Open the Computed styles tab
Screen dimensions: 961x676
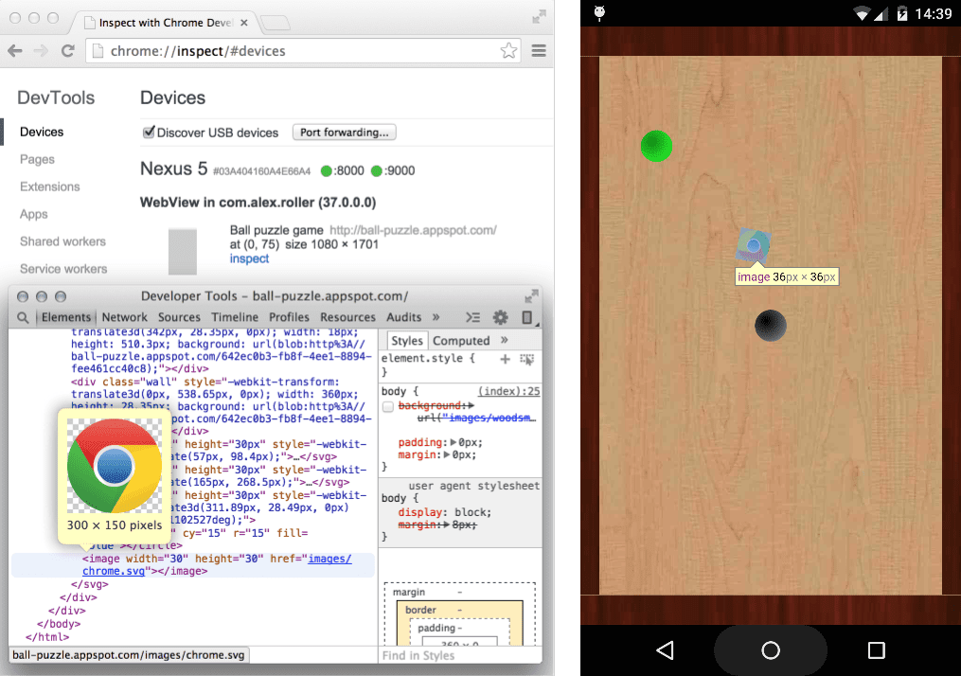(461, 340)
